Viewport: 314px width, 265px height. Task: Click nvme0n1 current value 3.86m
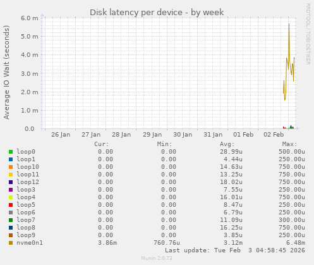pos(107,243)
